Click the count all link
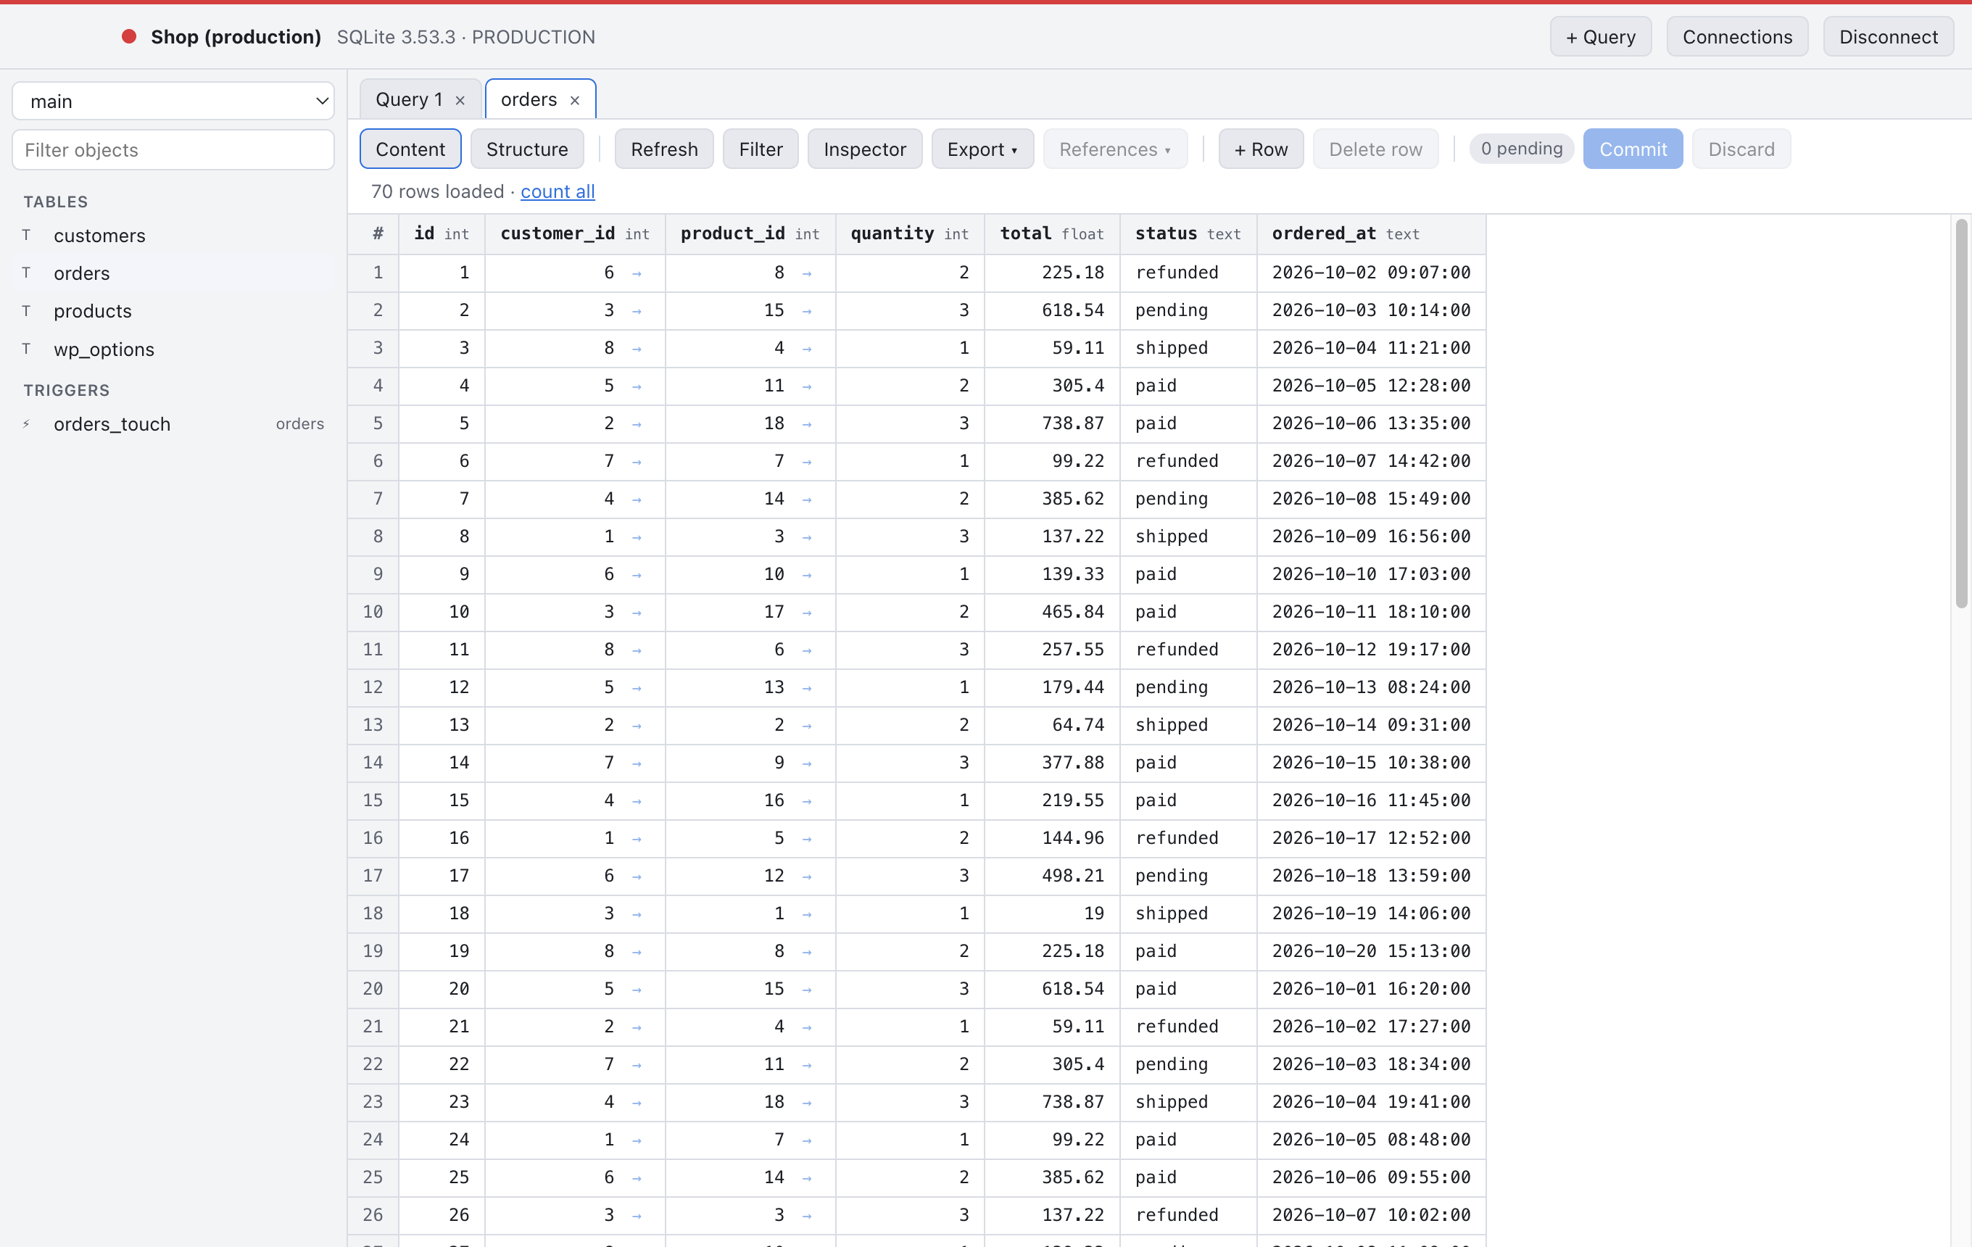Screen dimensions: 1972x1247 [x=558, y=191]
